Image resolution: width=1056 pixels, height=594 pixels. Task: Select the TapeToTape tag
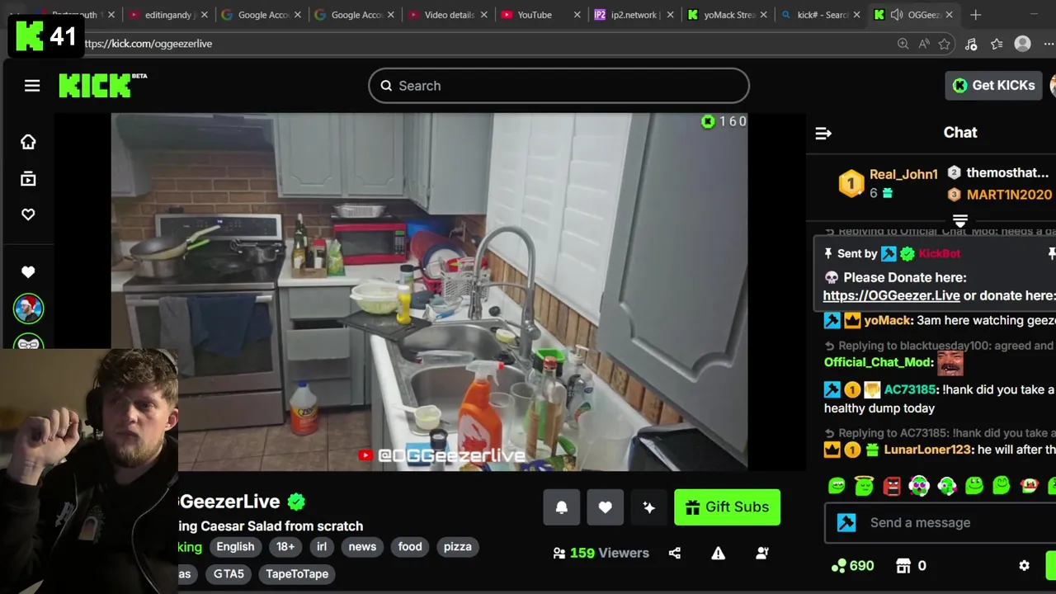click(x=297, y=574)
